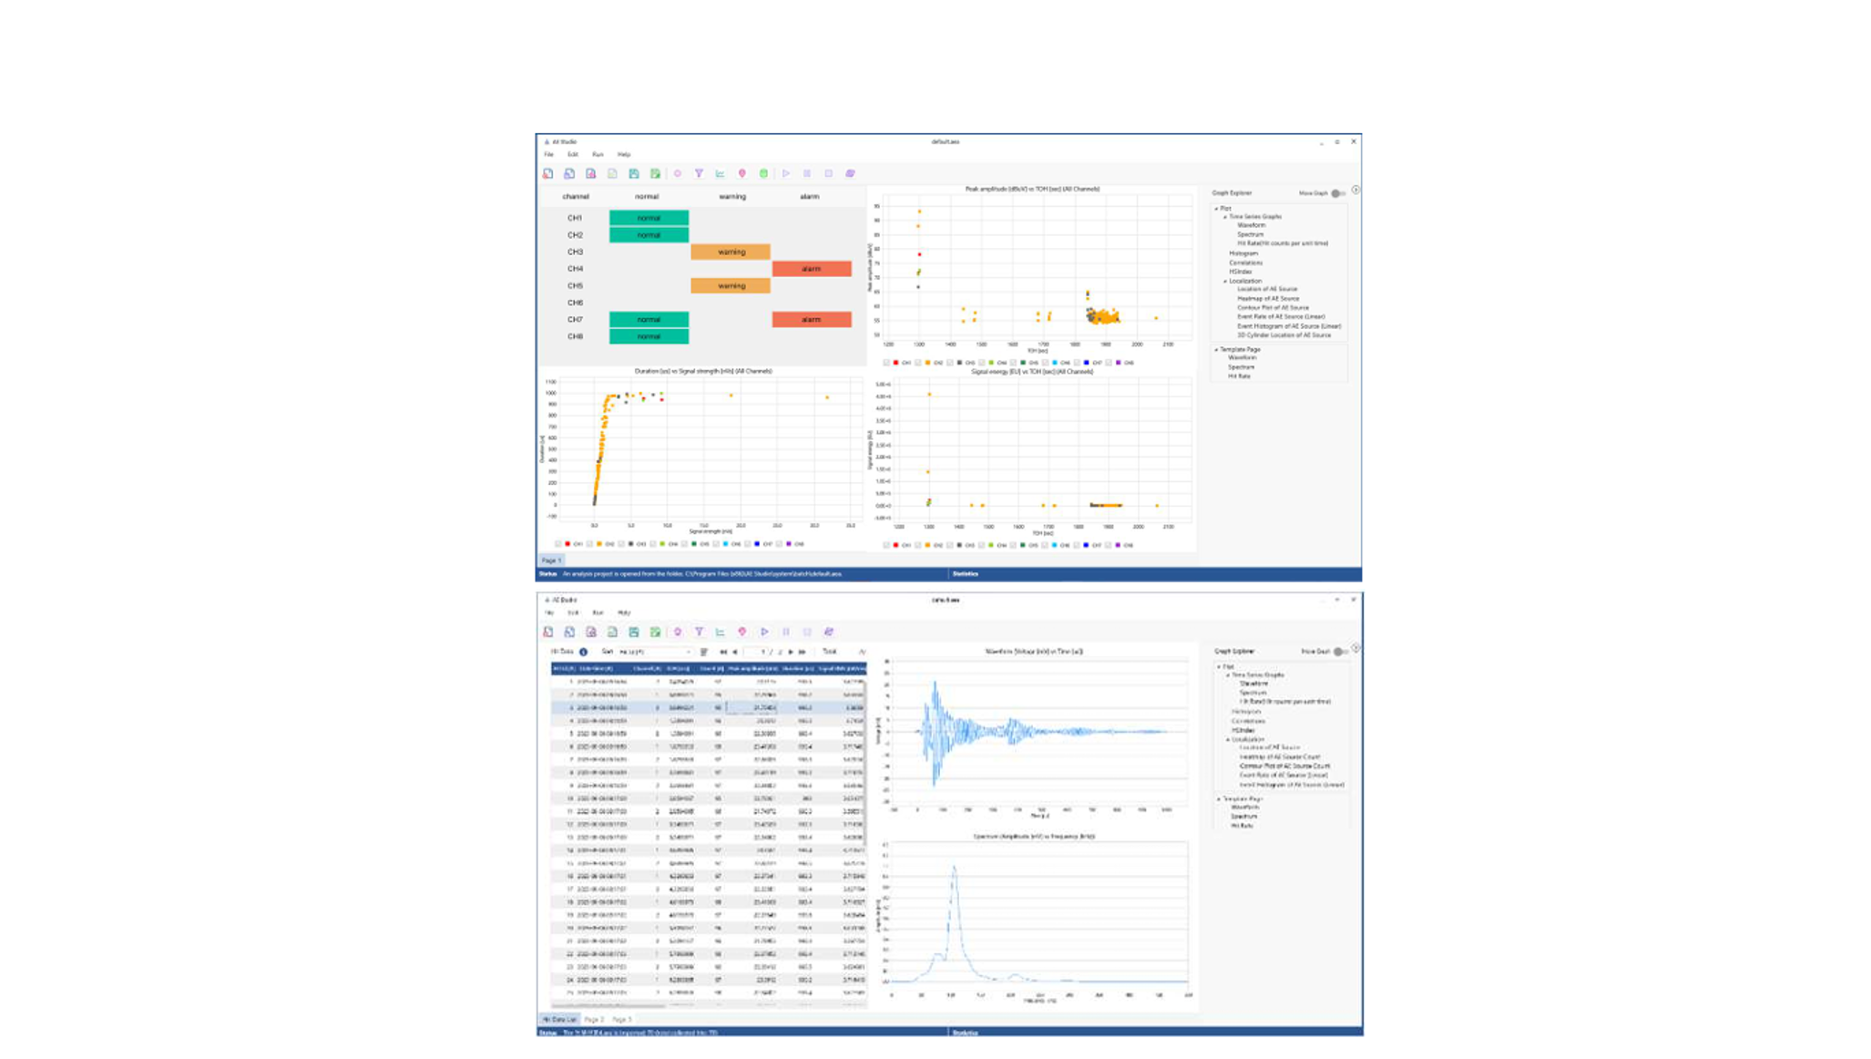The width and height of the screenshot is (1871, 1059).
Task: Toggle Move Graph switch in upper Graph Explorer
Action: [1337, 193]
